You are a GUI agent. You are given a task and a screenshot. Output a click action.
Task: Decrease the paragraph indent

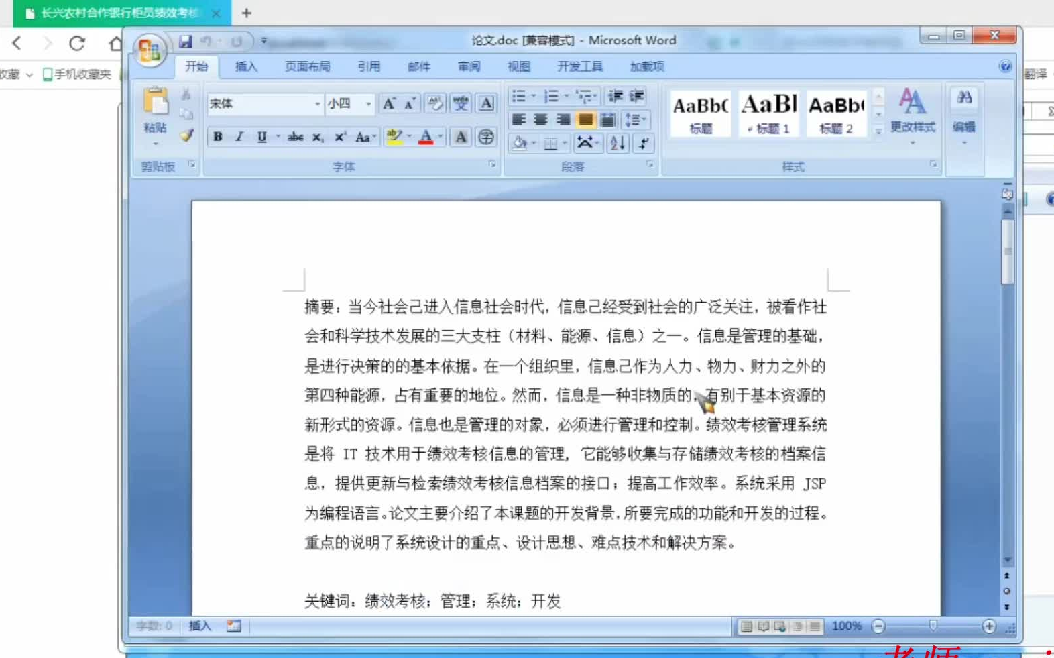tap(615, 96)
